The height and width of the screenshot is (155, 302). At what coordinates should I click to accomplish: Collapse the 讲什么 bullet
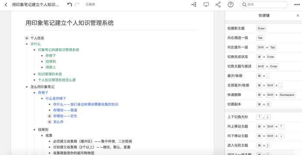pos(27,44)
